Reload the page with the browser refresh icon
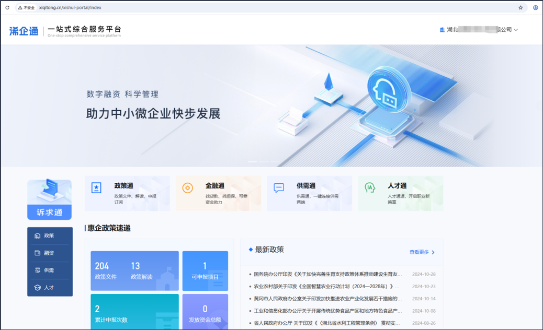This screenshot has width=543, height=330. (7, 7)
